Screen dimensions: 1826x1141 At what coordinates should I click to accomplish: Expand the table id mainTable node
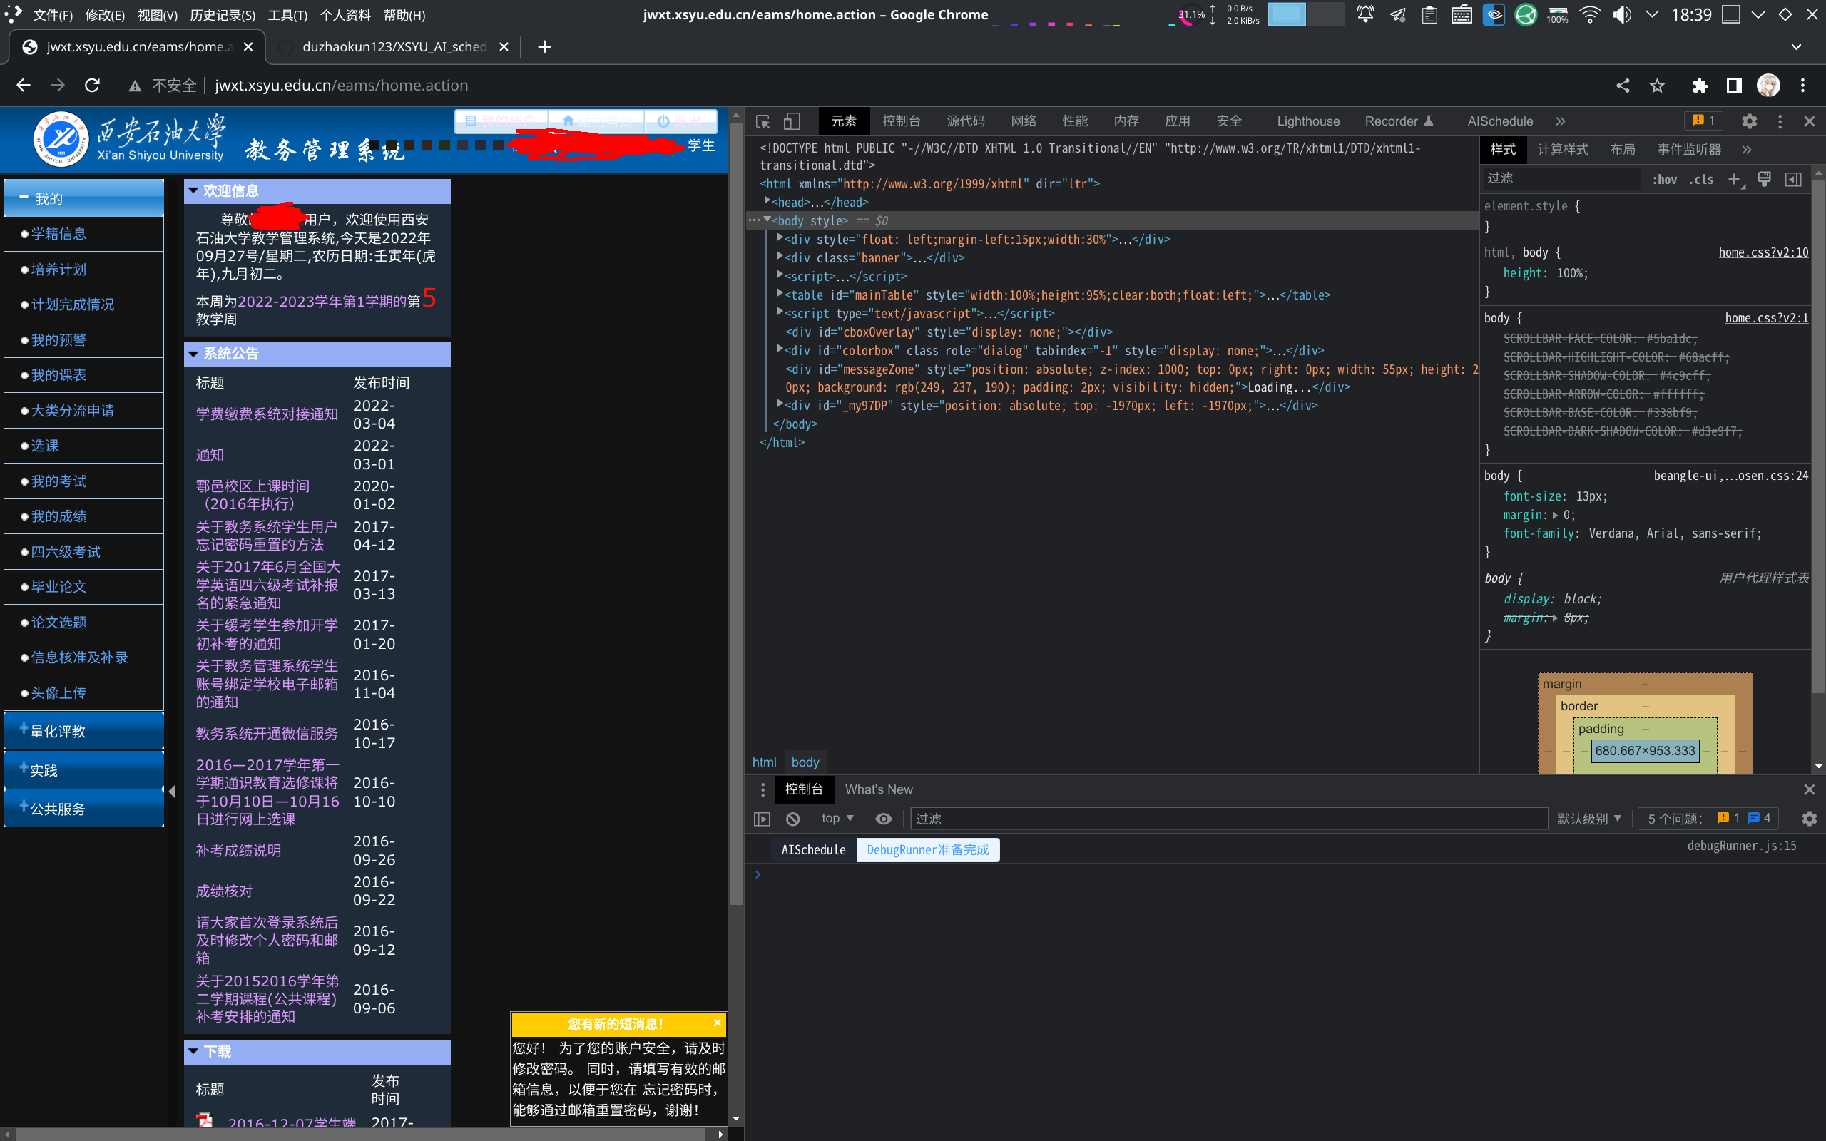tap(780, 295)
